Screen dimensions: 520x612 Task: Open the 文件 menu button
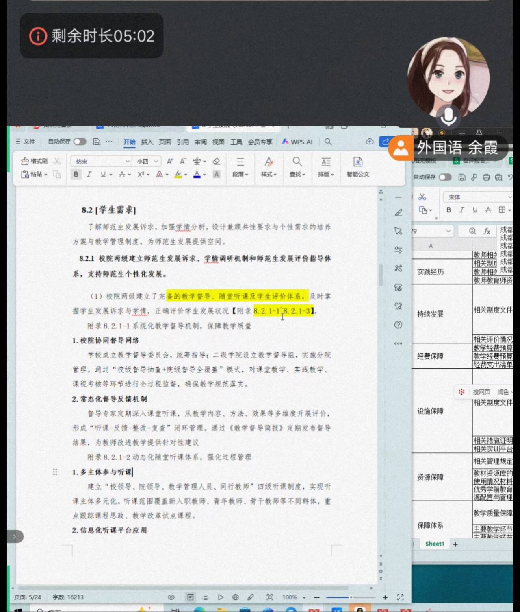26,142
